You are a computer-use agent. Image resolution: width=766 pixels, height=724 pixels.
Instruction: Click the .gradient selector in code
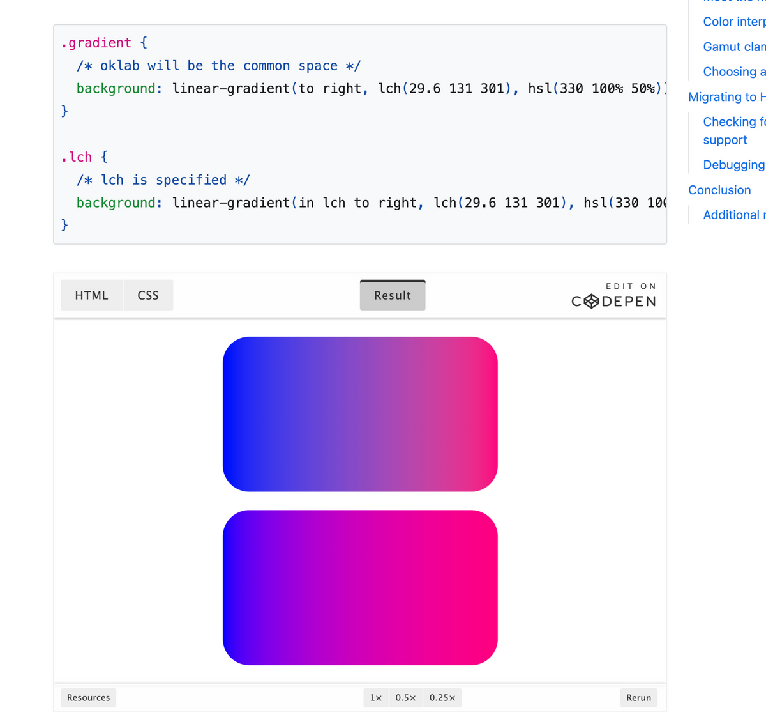tap(96, 43)
